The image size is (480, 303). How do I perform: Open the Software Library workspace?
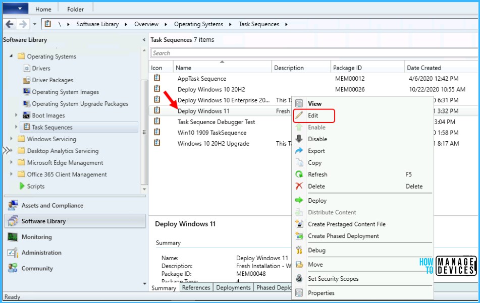point(75,221)
